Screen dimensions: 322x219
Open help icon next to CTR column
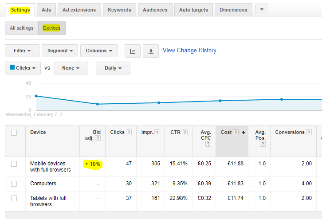pyautogui.click(x=185, y=133)
